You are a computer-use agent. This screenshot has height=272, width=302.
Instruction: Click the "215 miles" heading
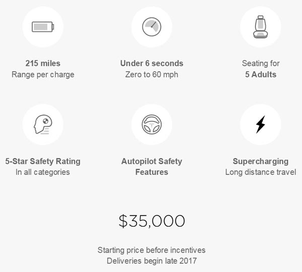(43, 63)
